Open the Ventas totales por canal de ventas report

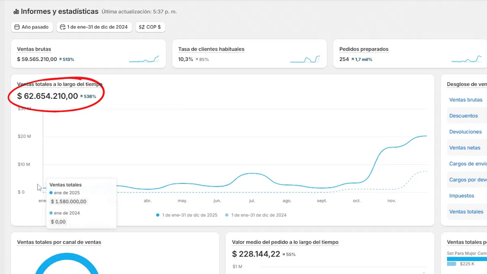coord(59,242)
